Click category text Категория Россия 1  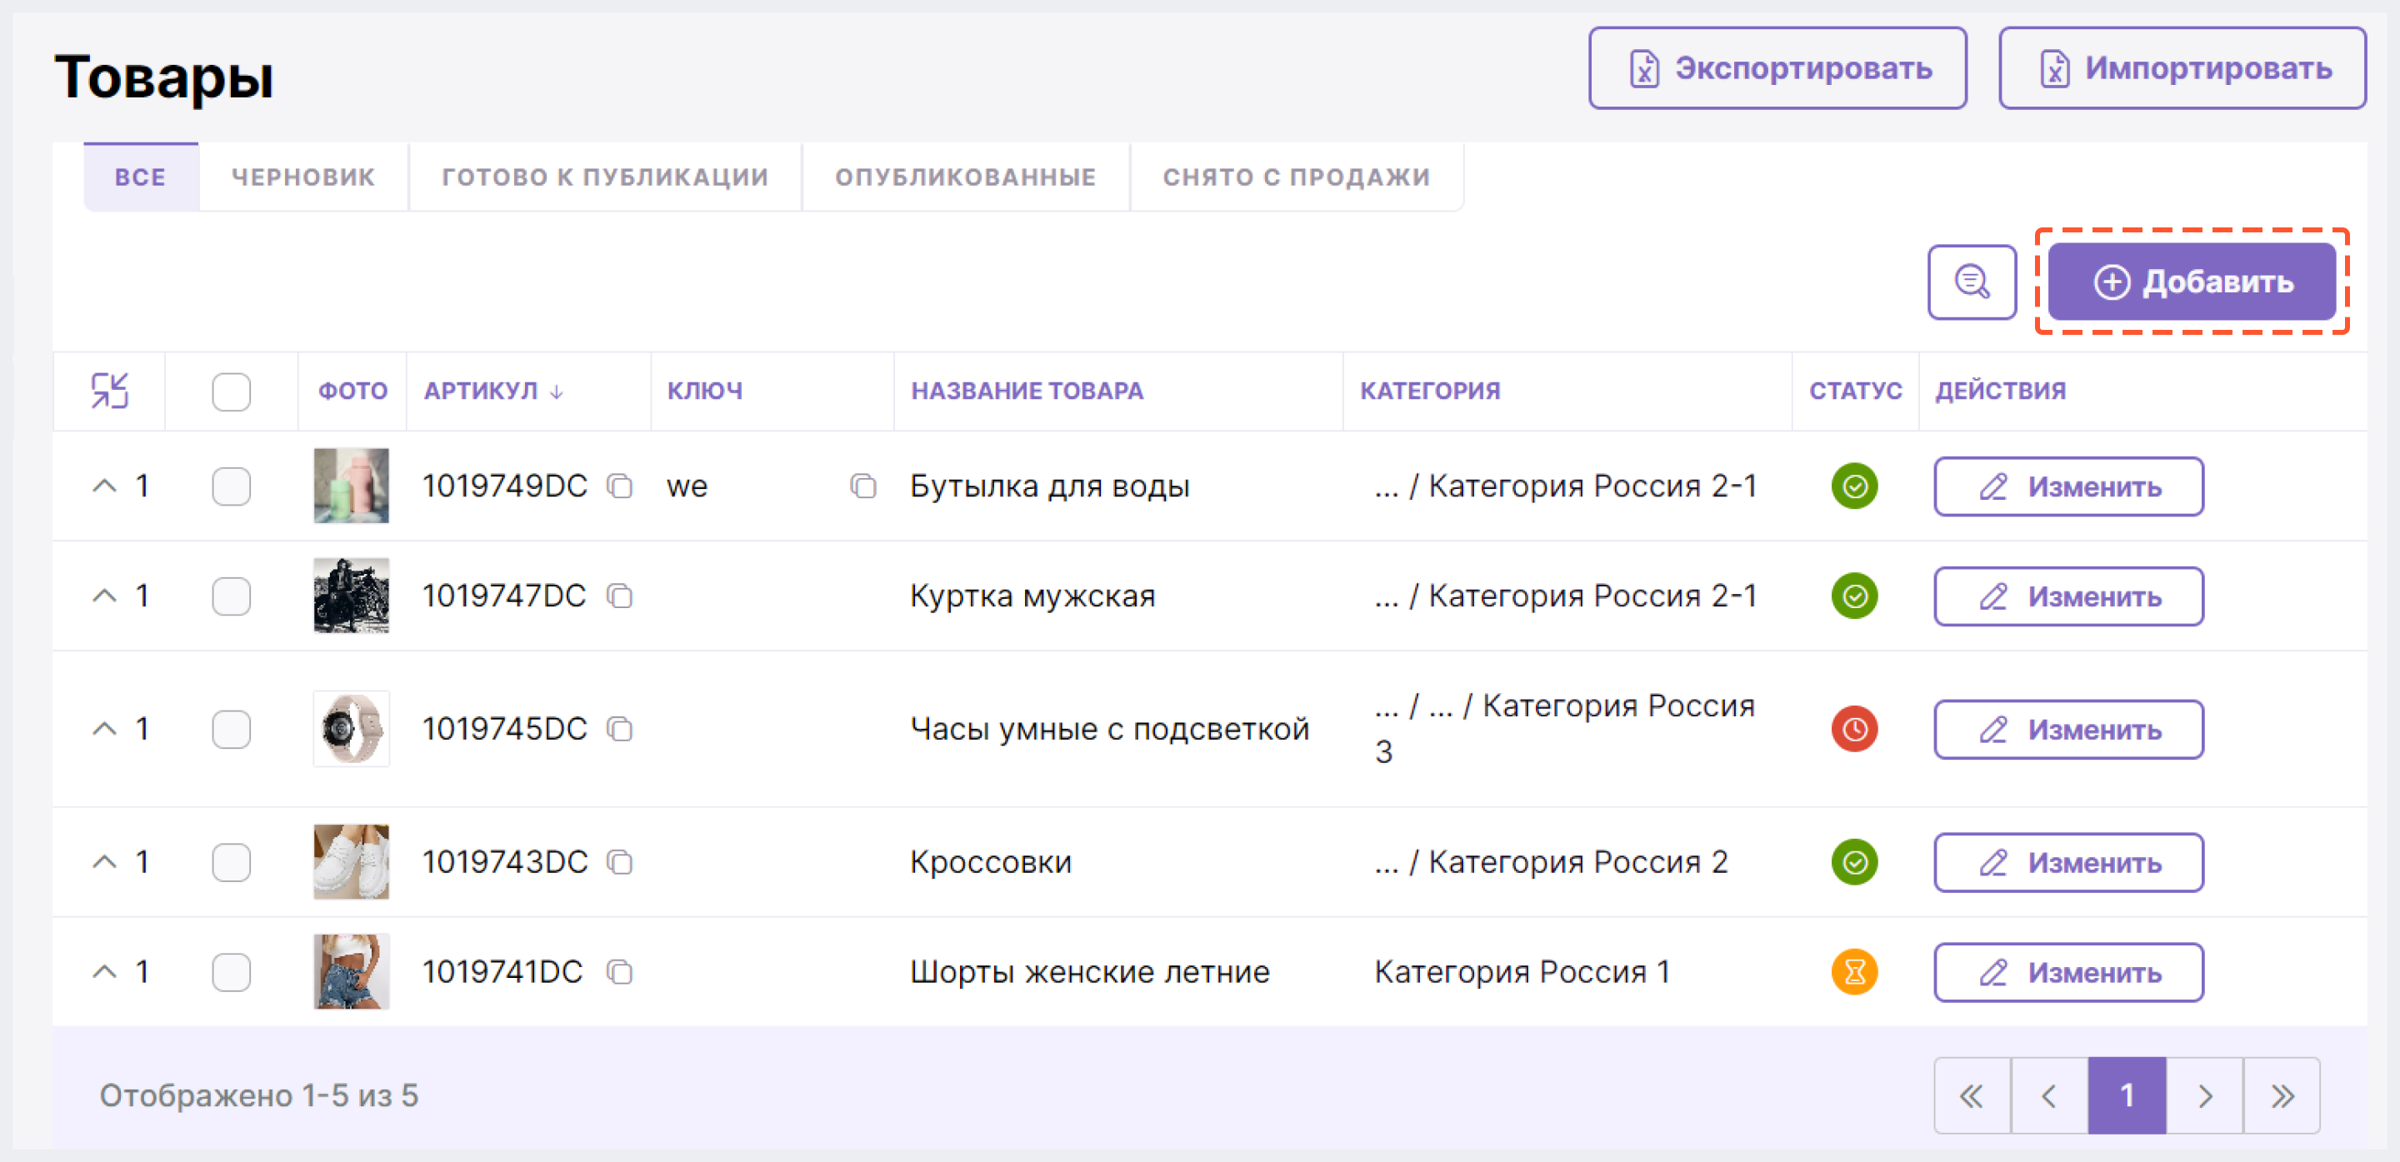click(1522, 972)
